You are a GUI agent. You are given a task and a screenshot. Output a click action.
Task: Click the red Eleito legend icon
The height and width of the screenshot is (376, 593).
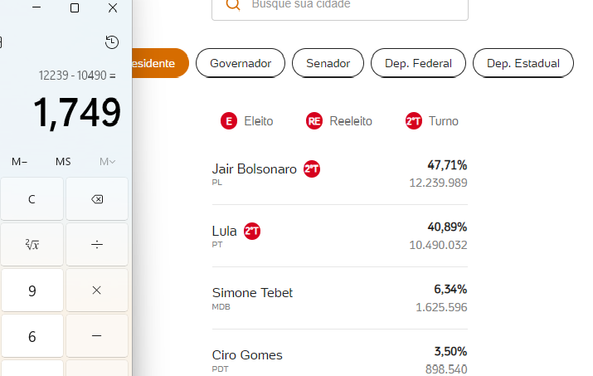[229, 121]
